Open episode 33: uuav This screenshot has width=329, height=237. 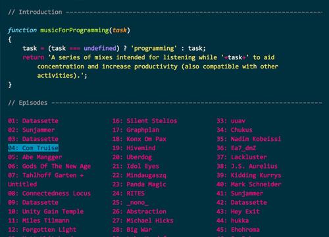231,121
